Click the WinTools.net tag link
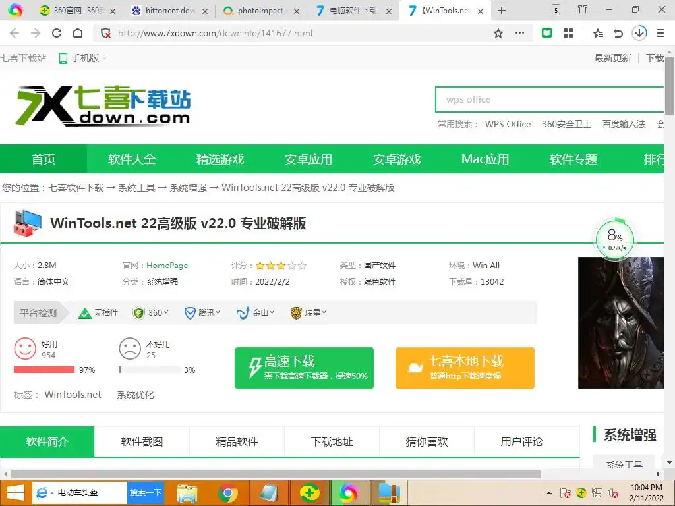 pos(73,395)
